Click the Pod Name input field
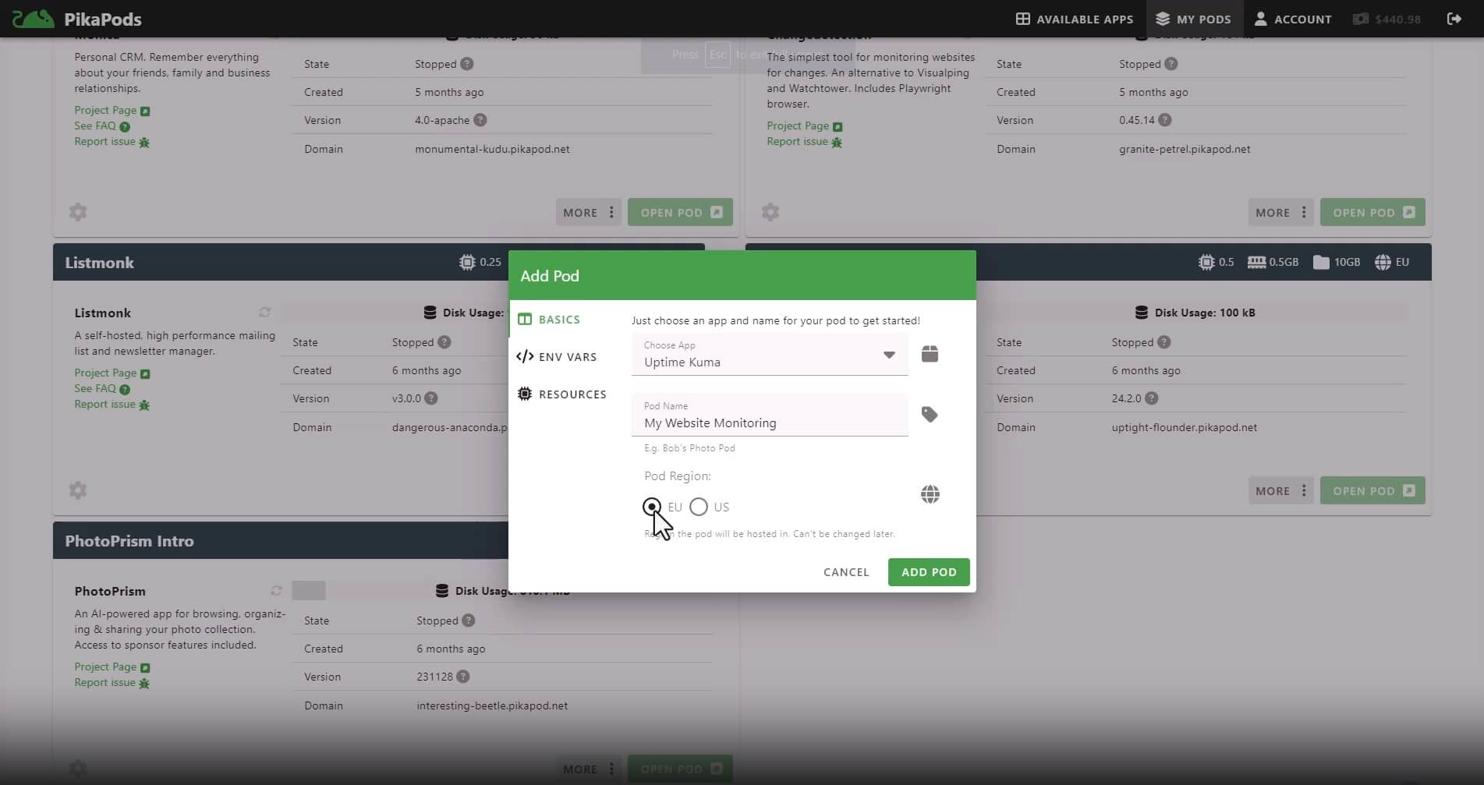The height and width of the screenshot is (785, 1484). 769,423
